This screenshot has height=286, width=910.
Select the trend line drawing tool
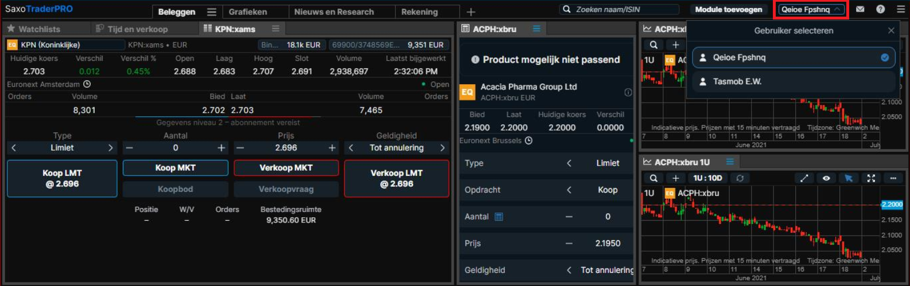tap(804, 178)
